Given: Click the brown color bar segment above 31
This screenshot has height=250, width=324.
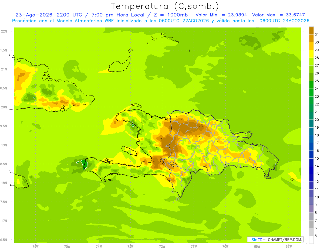Looking at the screenshot, I should tap(311, 31).
